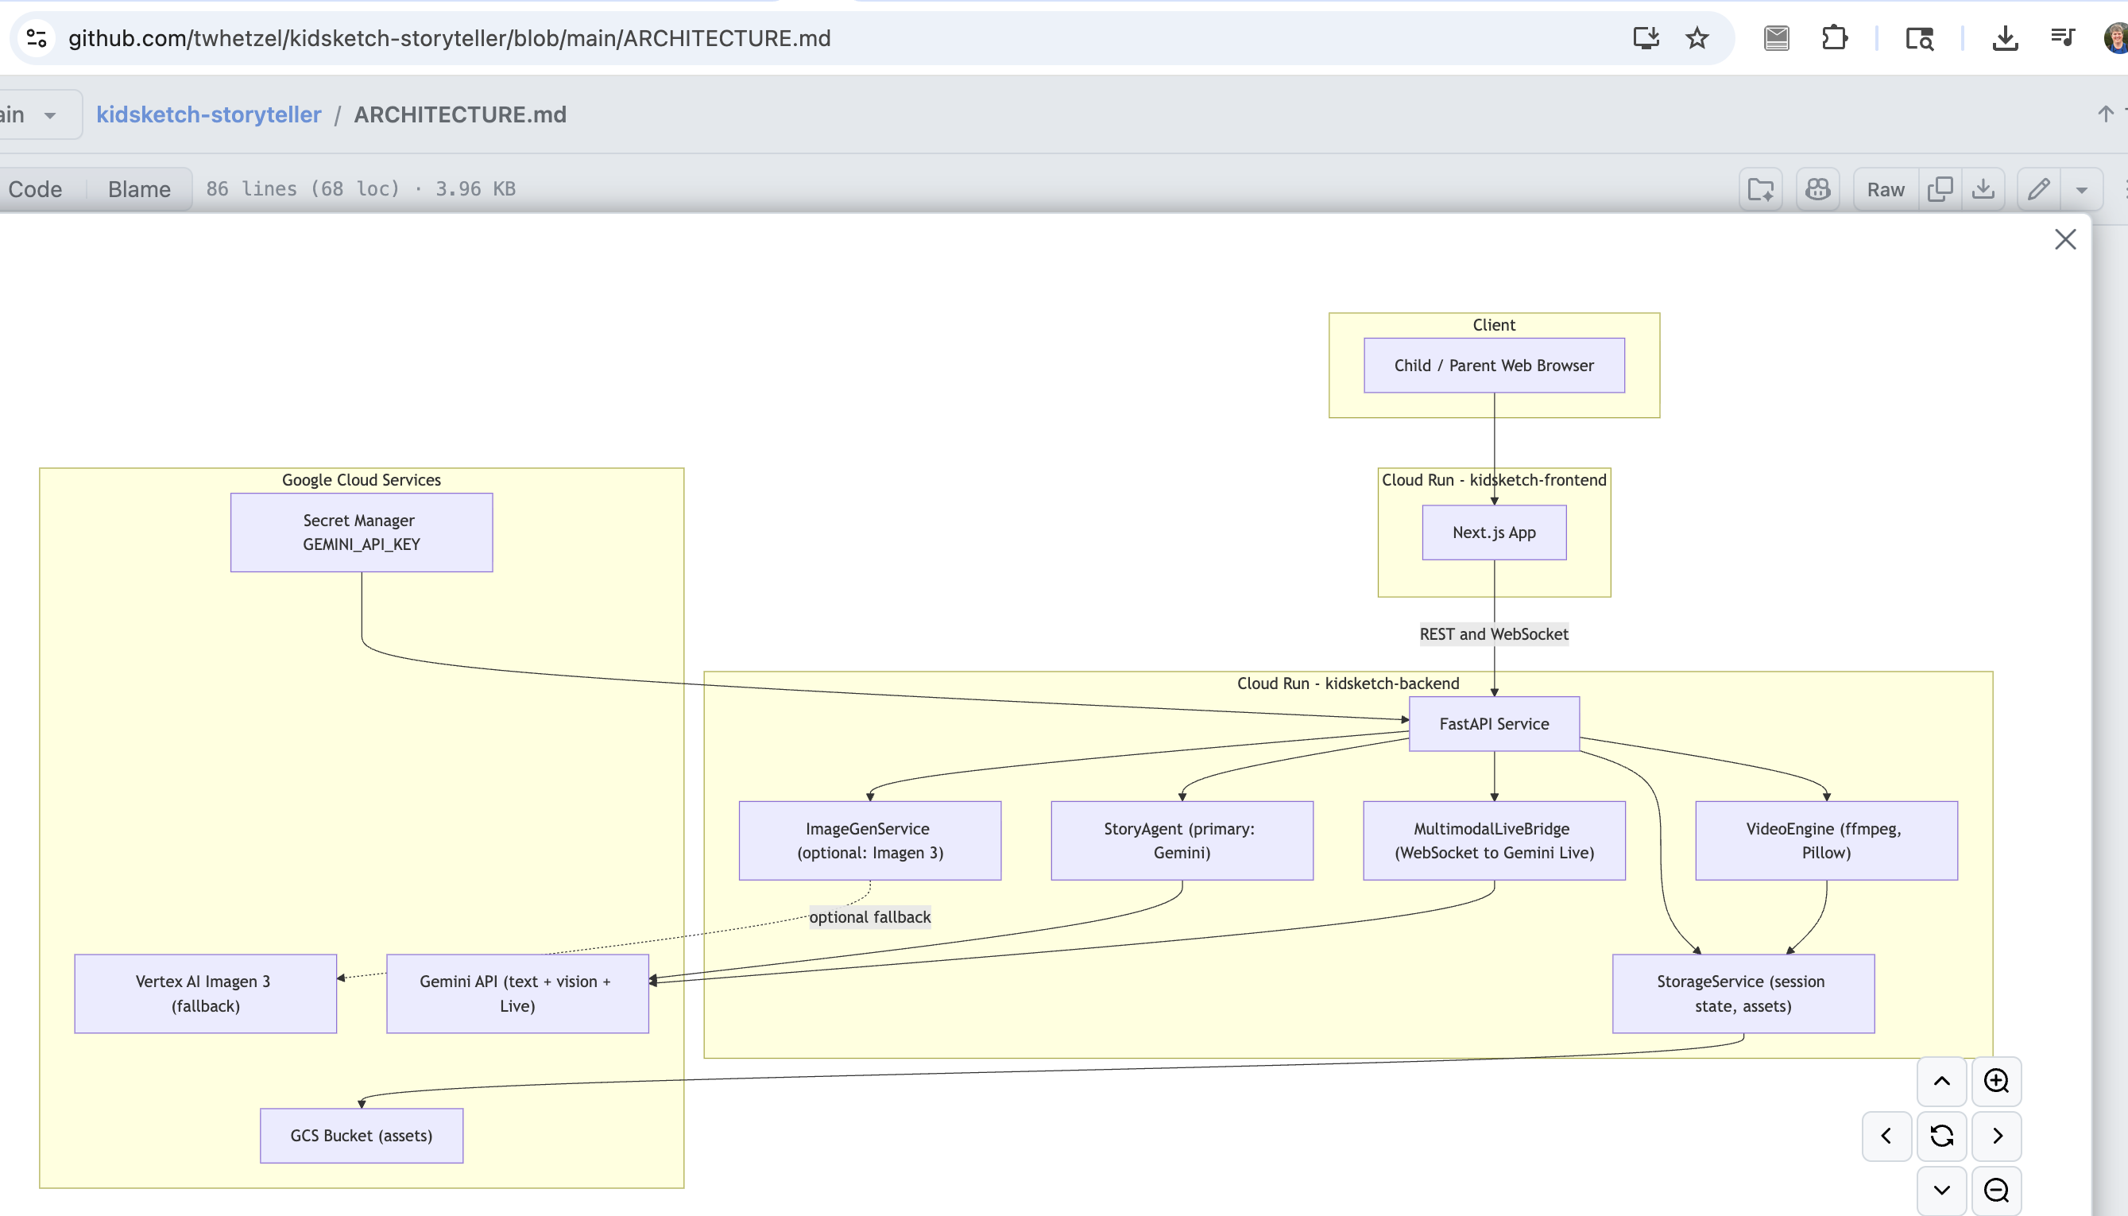Download raw file icon

point(1983,188)
